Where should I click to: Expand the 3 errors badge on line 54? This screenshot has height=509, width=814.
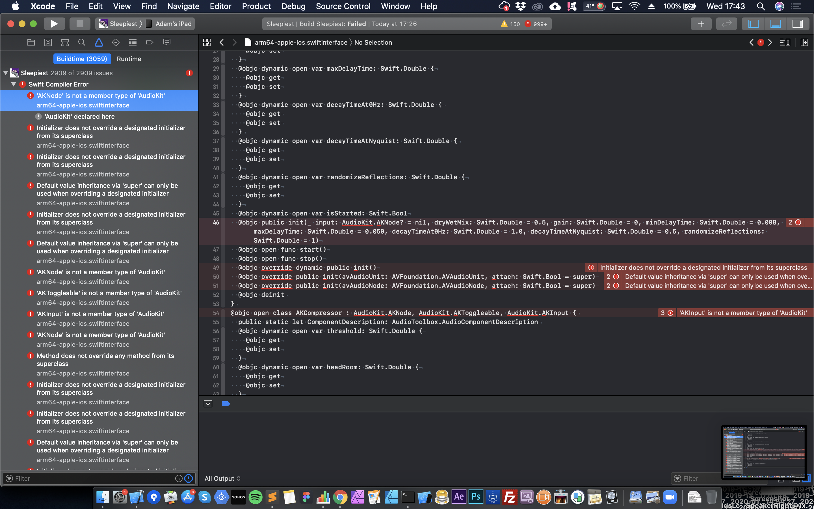(x=666, y=313)
